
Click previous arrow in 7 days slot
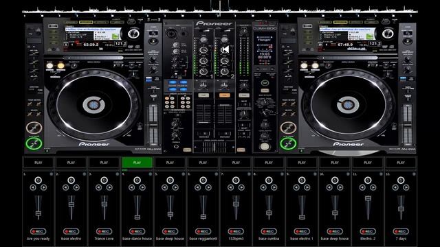pos(395,187)
